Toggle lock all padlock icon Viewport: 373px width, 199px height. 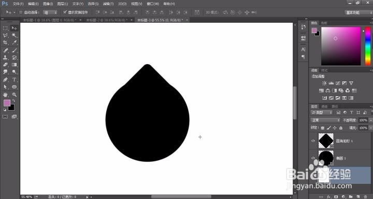(x=341, y=128)
